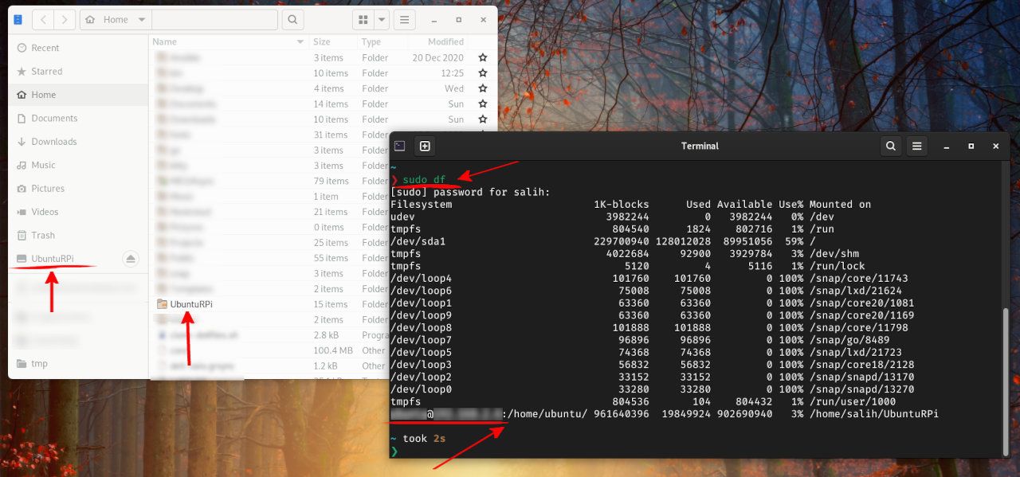The image size is (1020, 477).
Task: Open Recent in the sidebar
Action: pyautogui.click(x=45, y=48)
